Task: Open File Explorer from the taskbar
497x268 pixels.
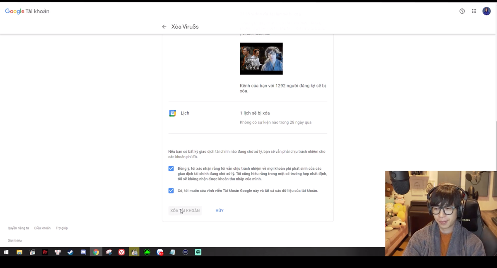Action: (19, 252)
